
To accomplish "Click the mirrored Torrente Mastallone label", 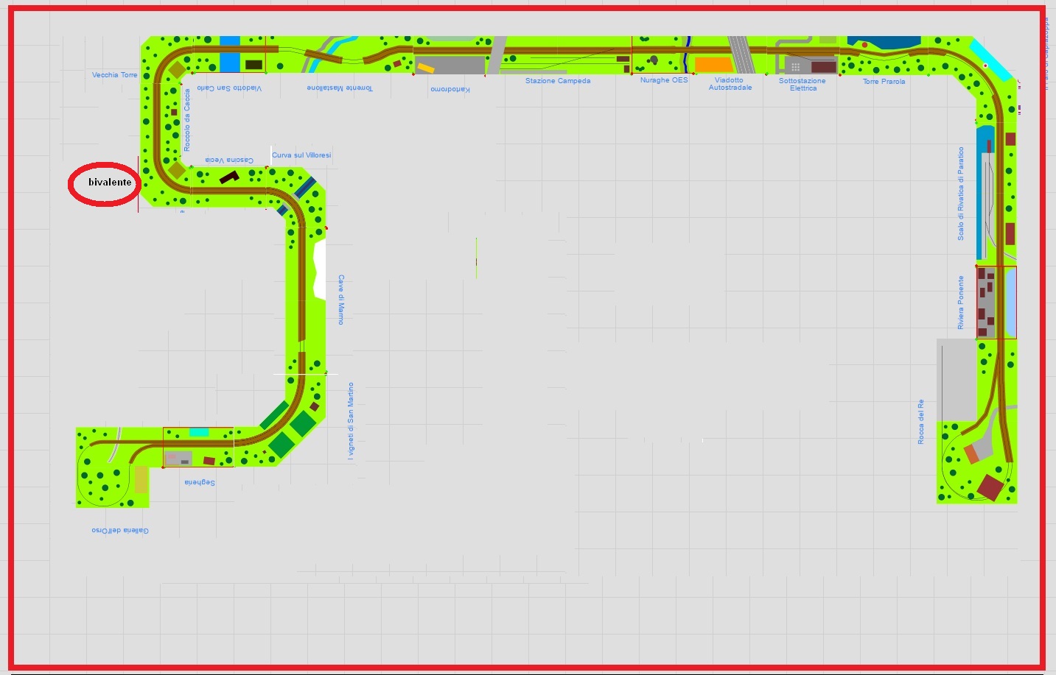I will tap(340, 88).
